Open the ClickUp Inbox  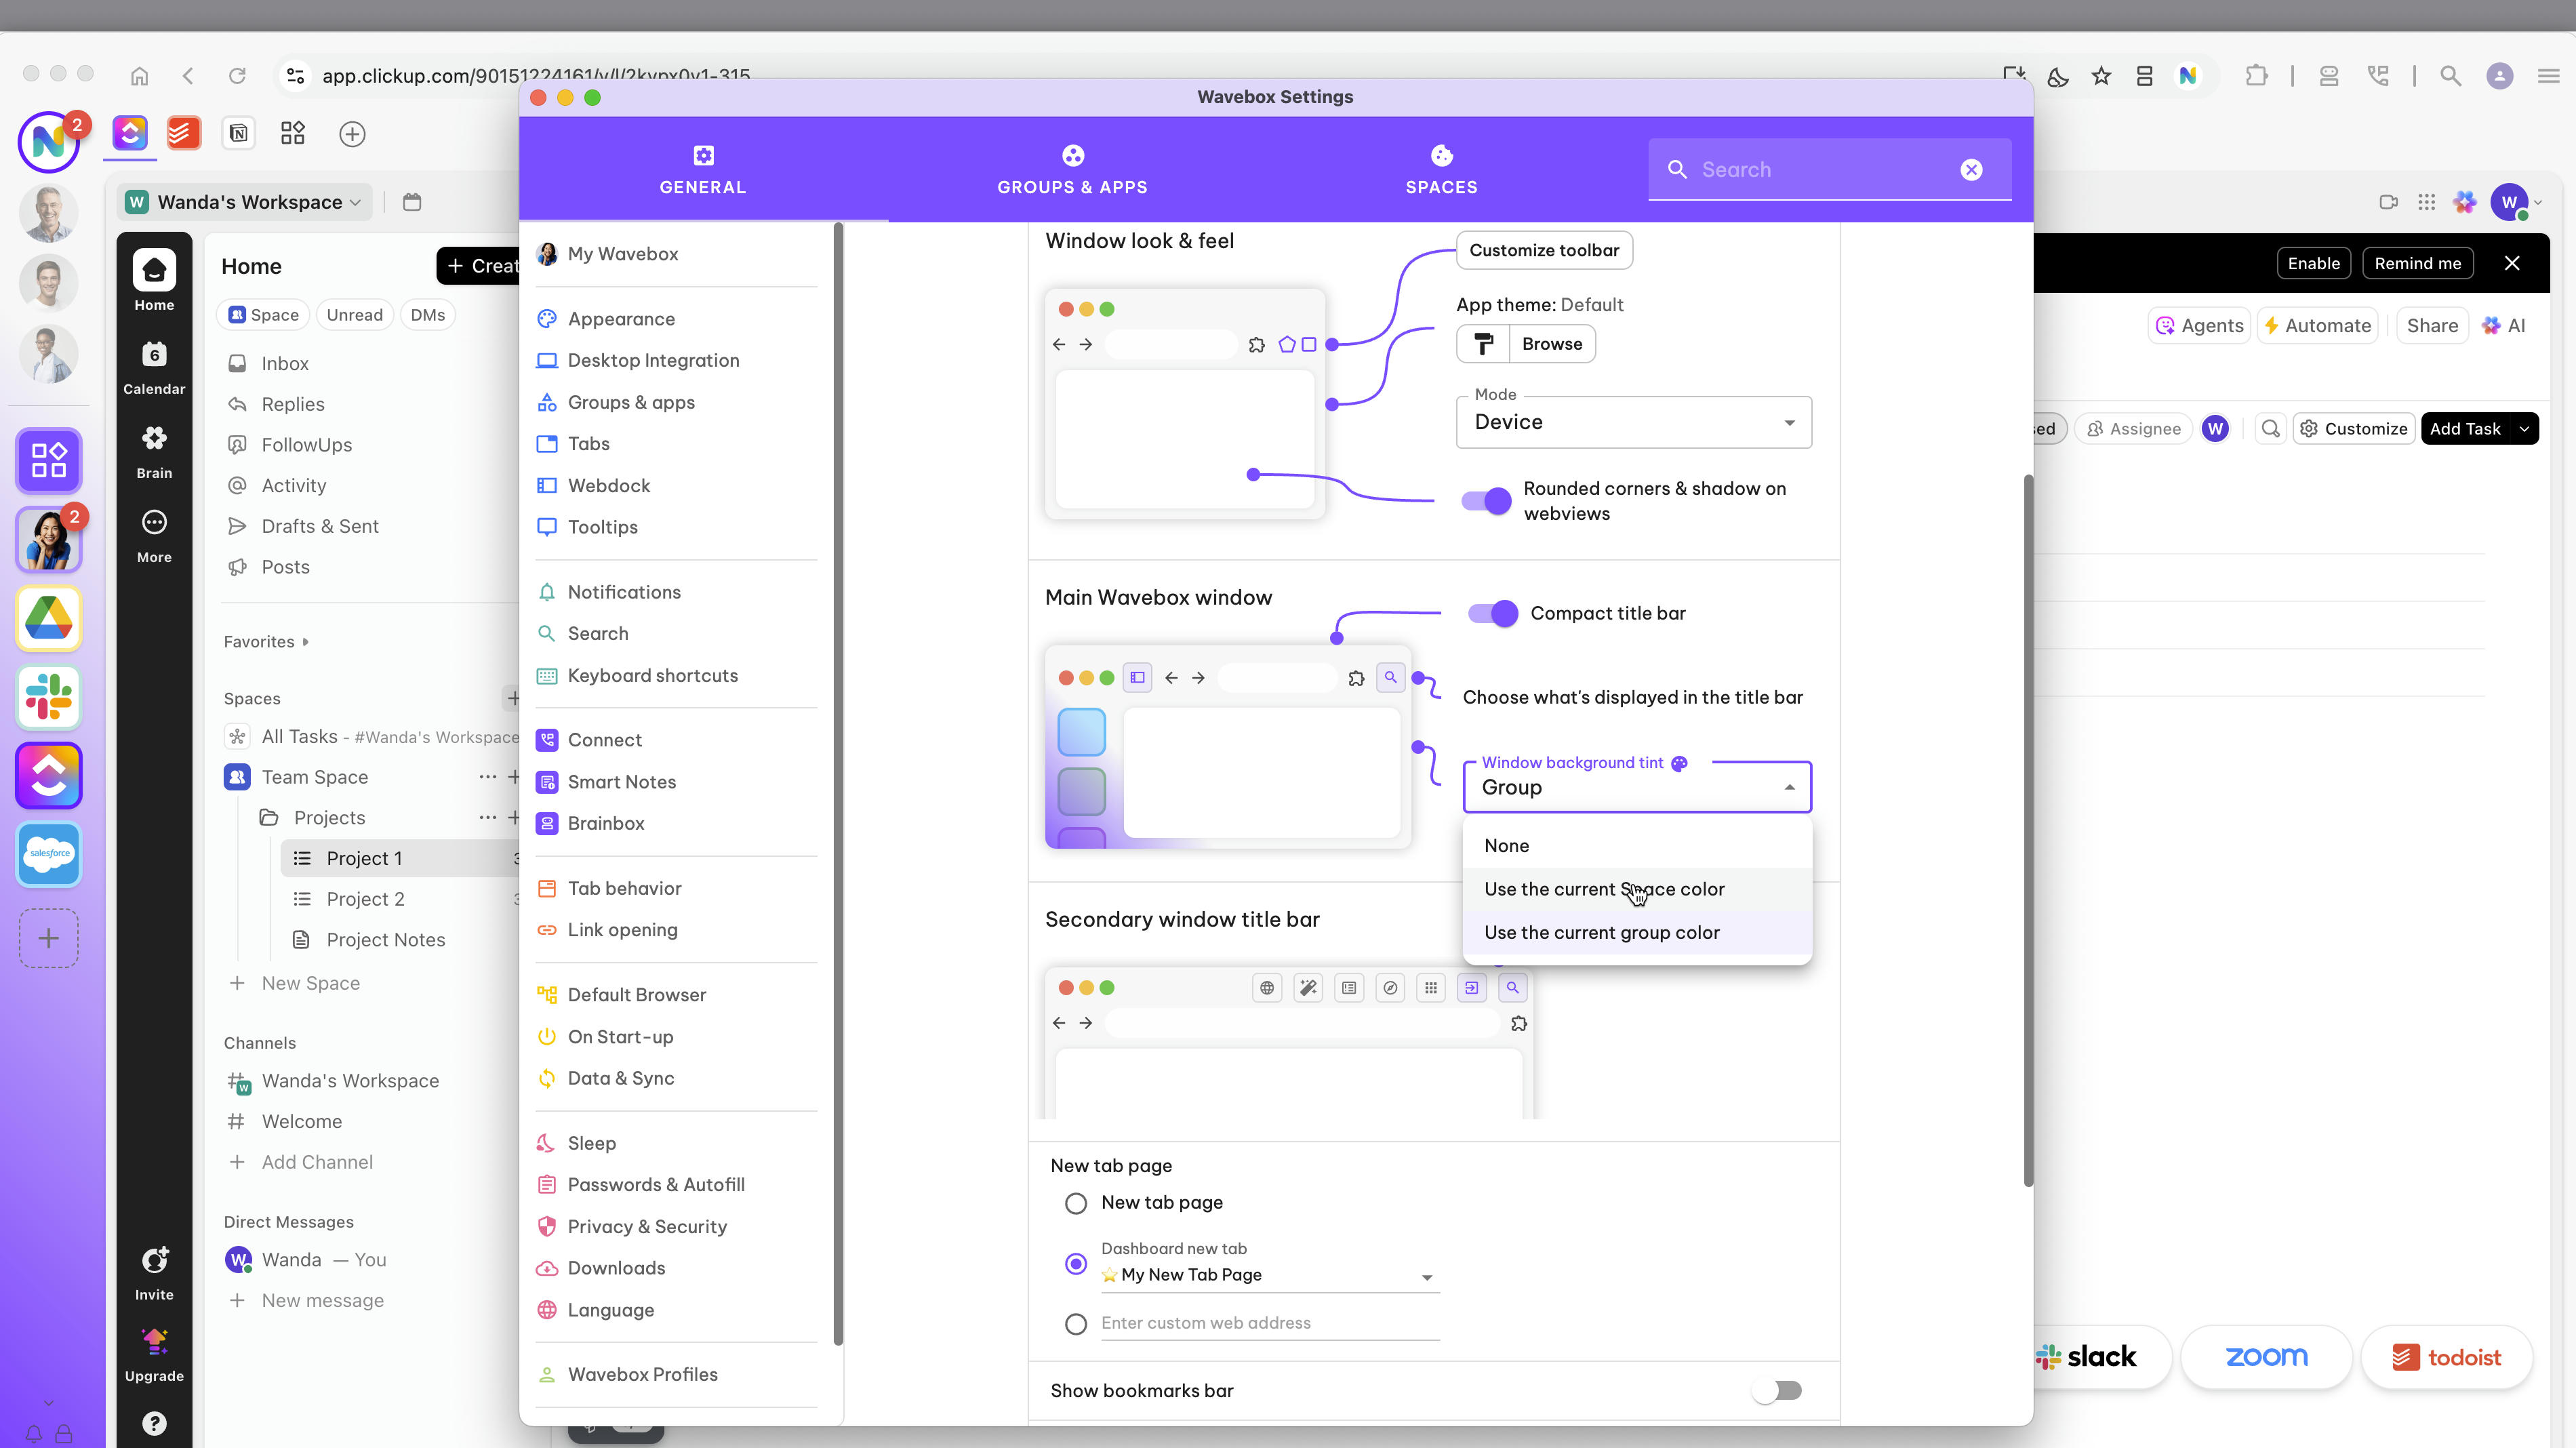[285, 363]
